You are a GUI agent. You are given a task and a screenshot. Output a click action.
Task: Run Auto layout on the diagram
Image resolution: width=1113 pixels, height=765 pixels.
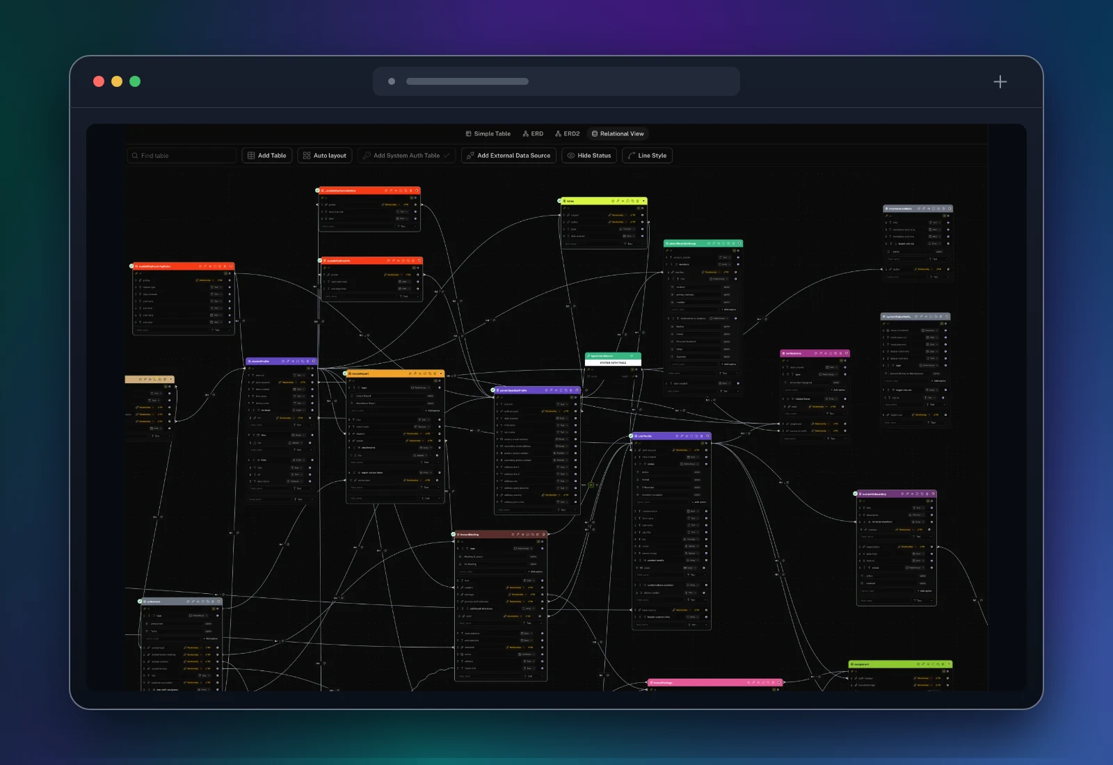[x=325, y=156]
